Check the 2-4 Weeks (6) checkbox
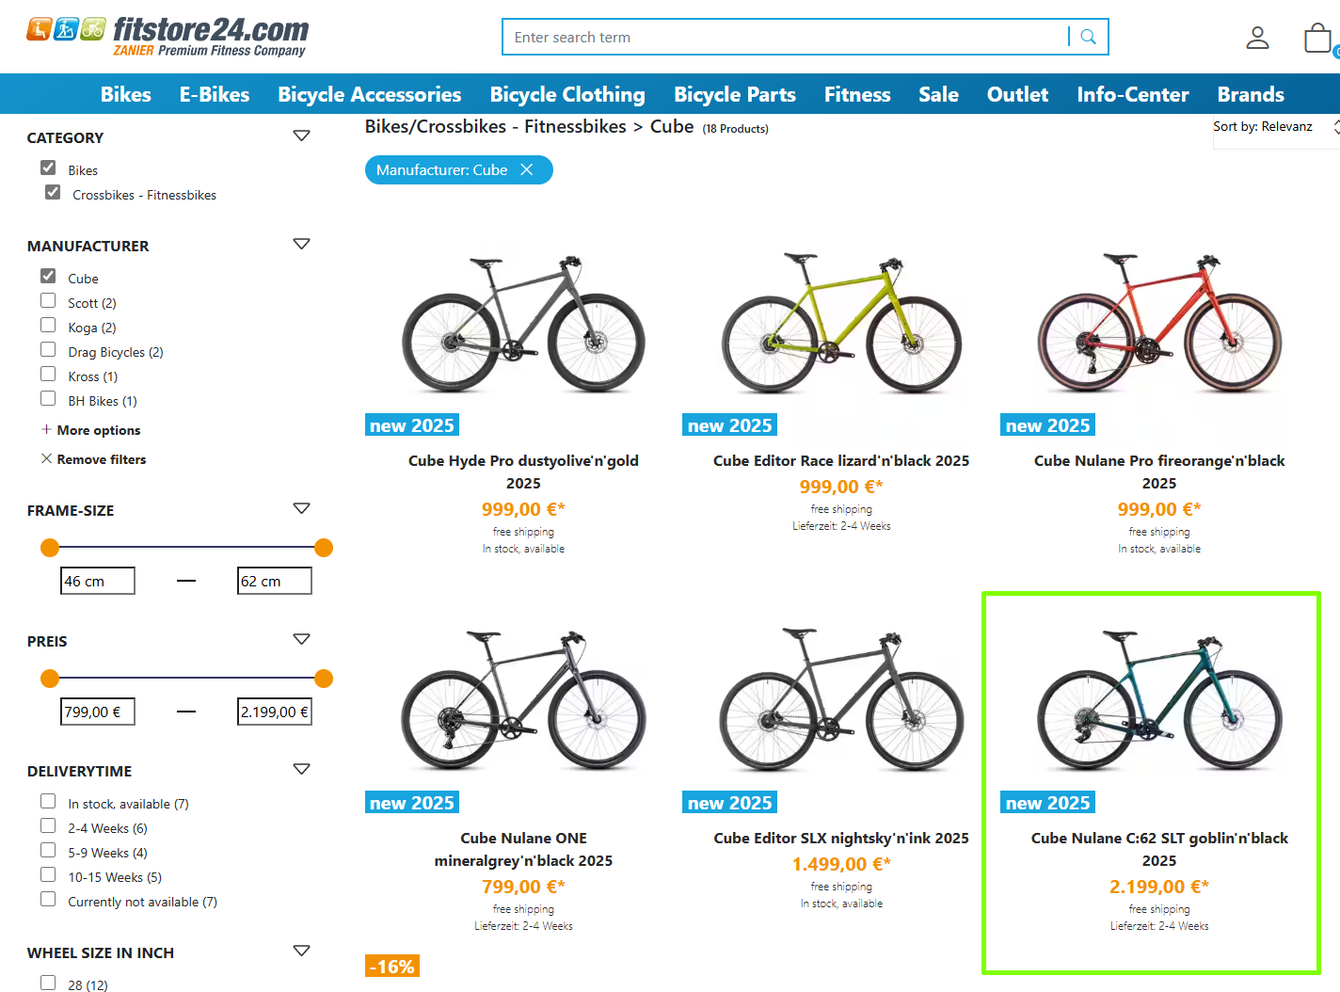Image resolution: width=1340 pixels, height=992 pixels. coord(48,825)
